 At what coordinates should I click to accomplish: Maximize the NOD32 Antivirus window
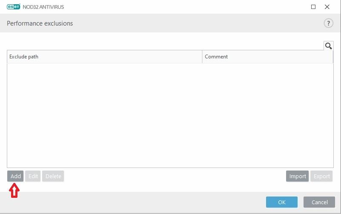[313, 7]
